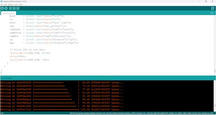Click console line showing 85.3% progress

62,96
